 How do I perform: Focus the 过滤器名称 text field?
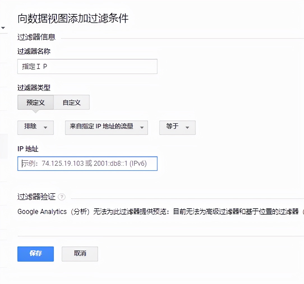87,66
